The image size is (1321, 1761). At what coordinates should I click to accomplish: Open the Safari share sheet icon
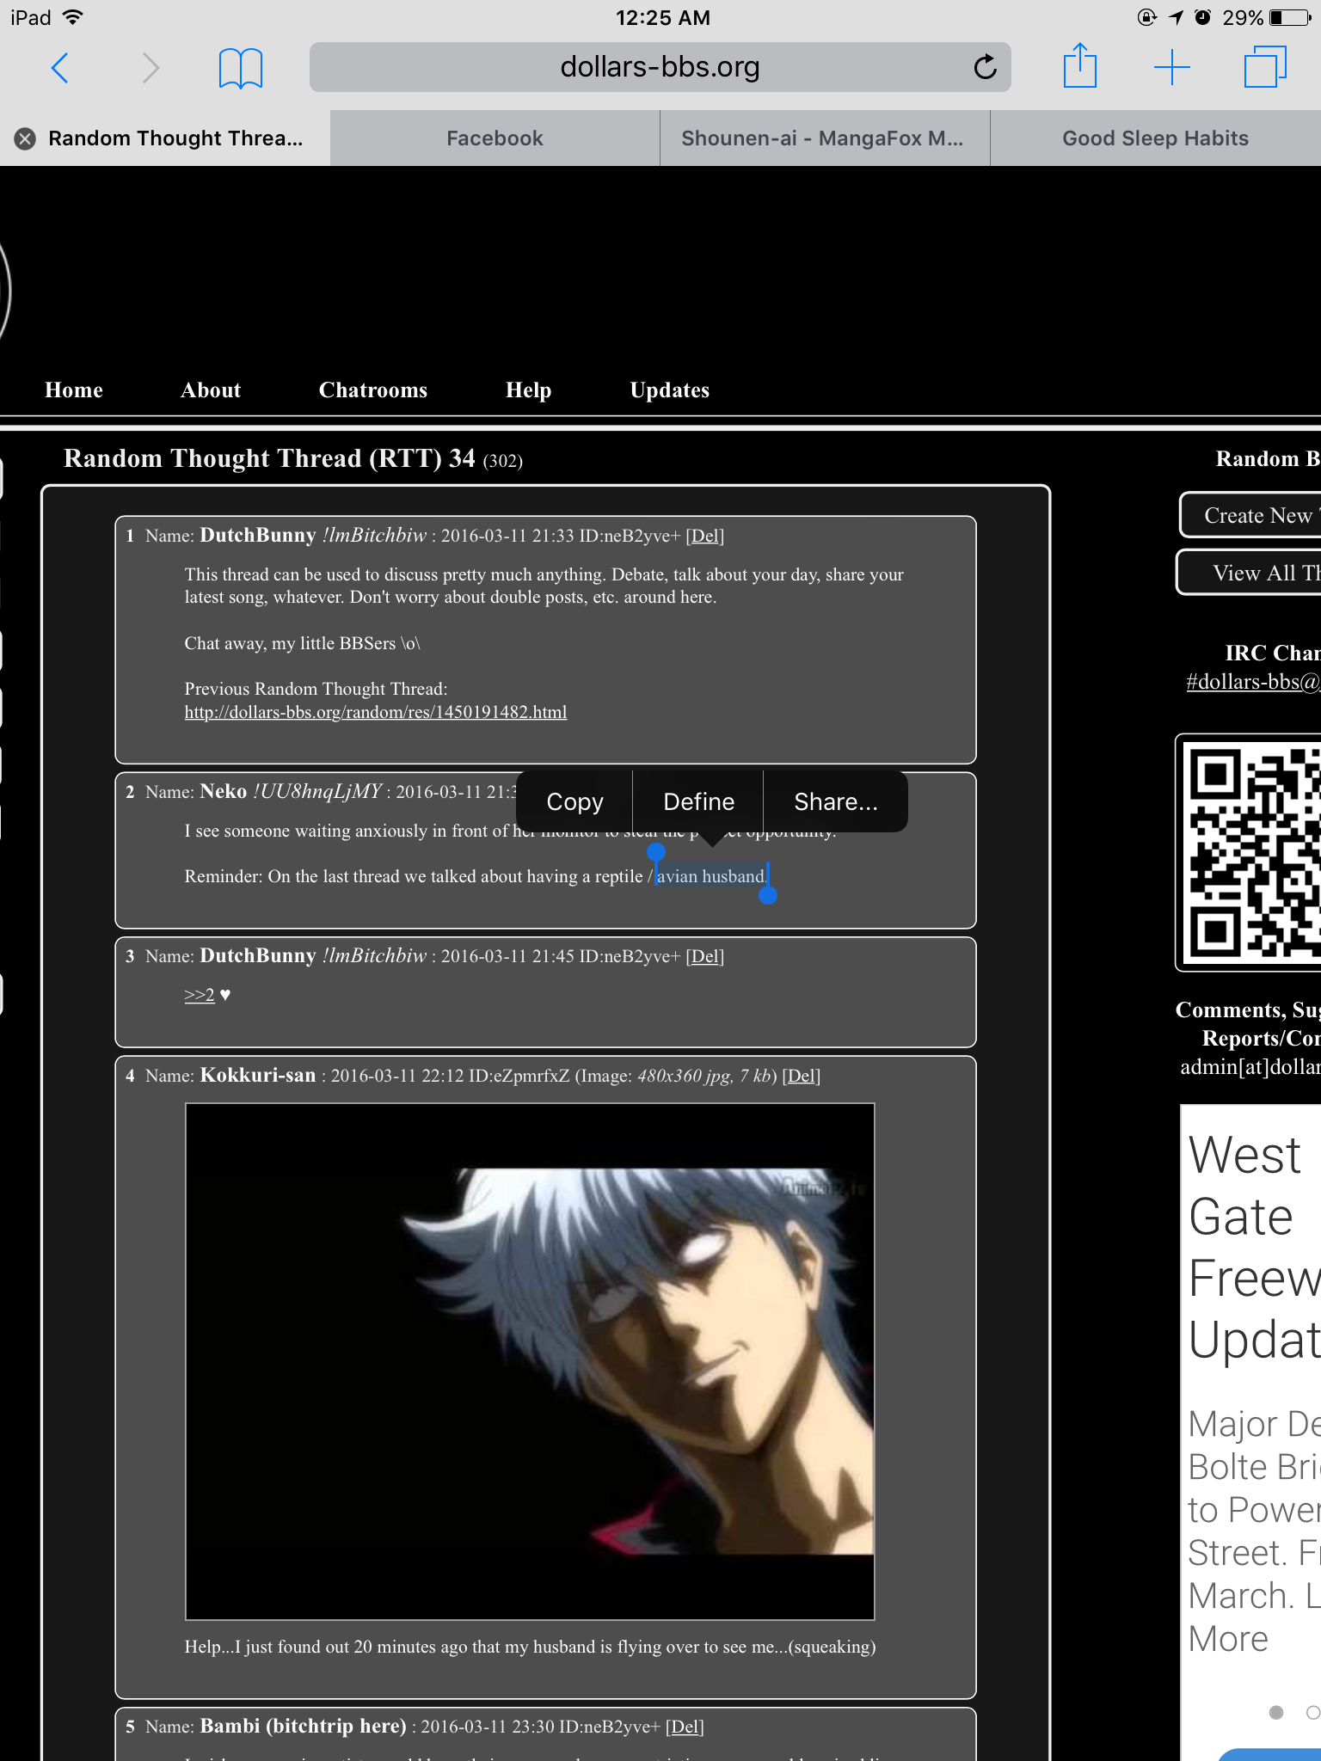point(1080,65)
